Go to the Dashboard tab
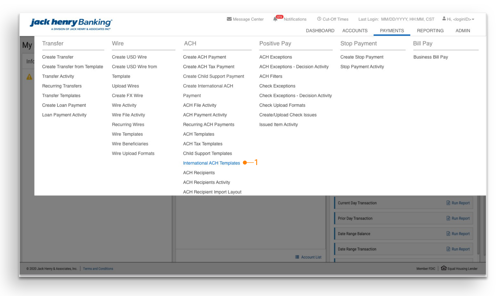 [320, 31]
